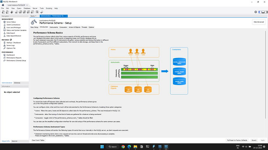Toggle the left sidebar panel visibility
268x150 pixels.
[x=260, y=12]
